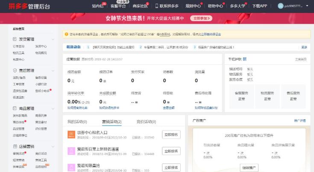Click the orange warning icon in notice
This screenshot has width=314, height=172.
67,34
